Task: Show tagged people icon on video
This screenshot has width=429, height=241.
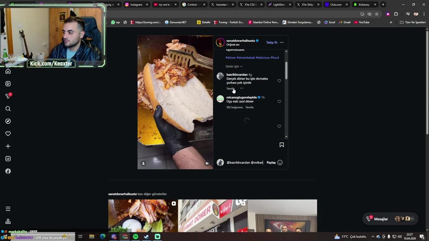Action: 143,163
